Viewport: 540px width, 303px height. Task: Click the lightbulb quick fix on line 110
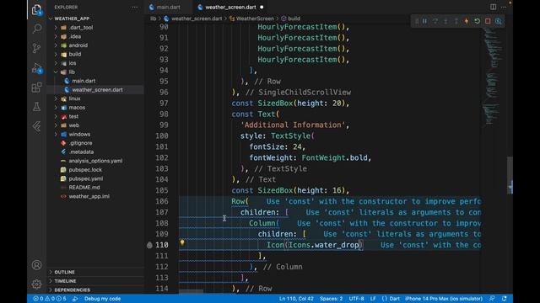pos(182,242)
